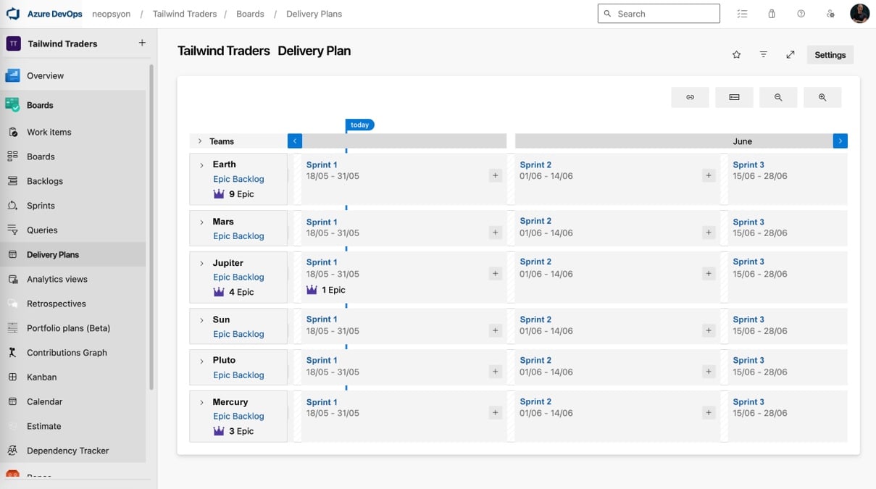Open the filter toggle for the plan

coord(763,54)
